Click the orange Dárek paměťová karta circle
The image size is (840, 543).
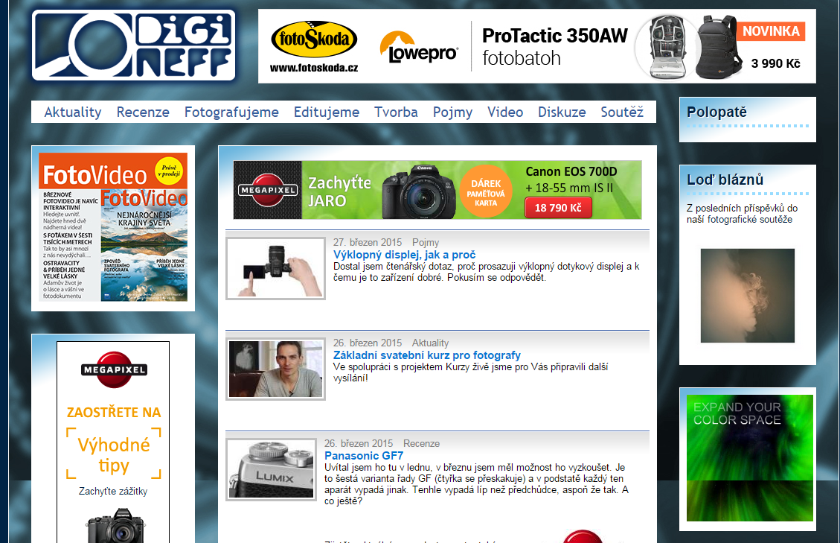482,190
